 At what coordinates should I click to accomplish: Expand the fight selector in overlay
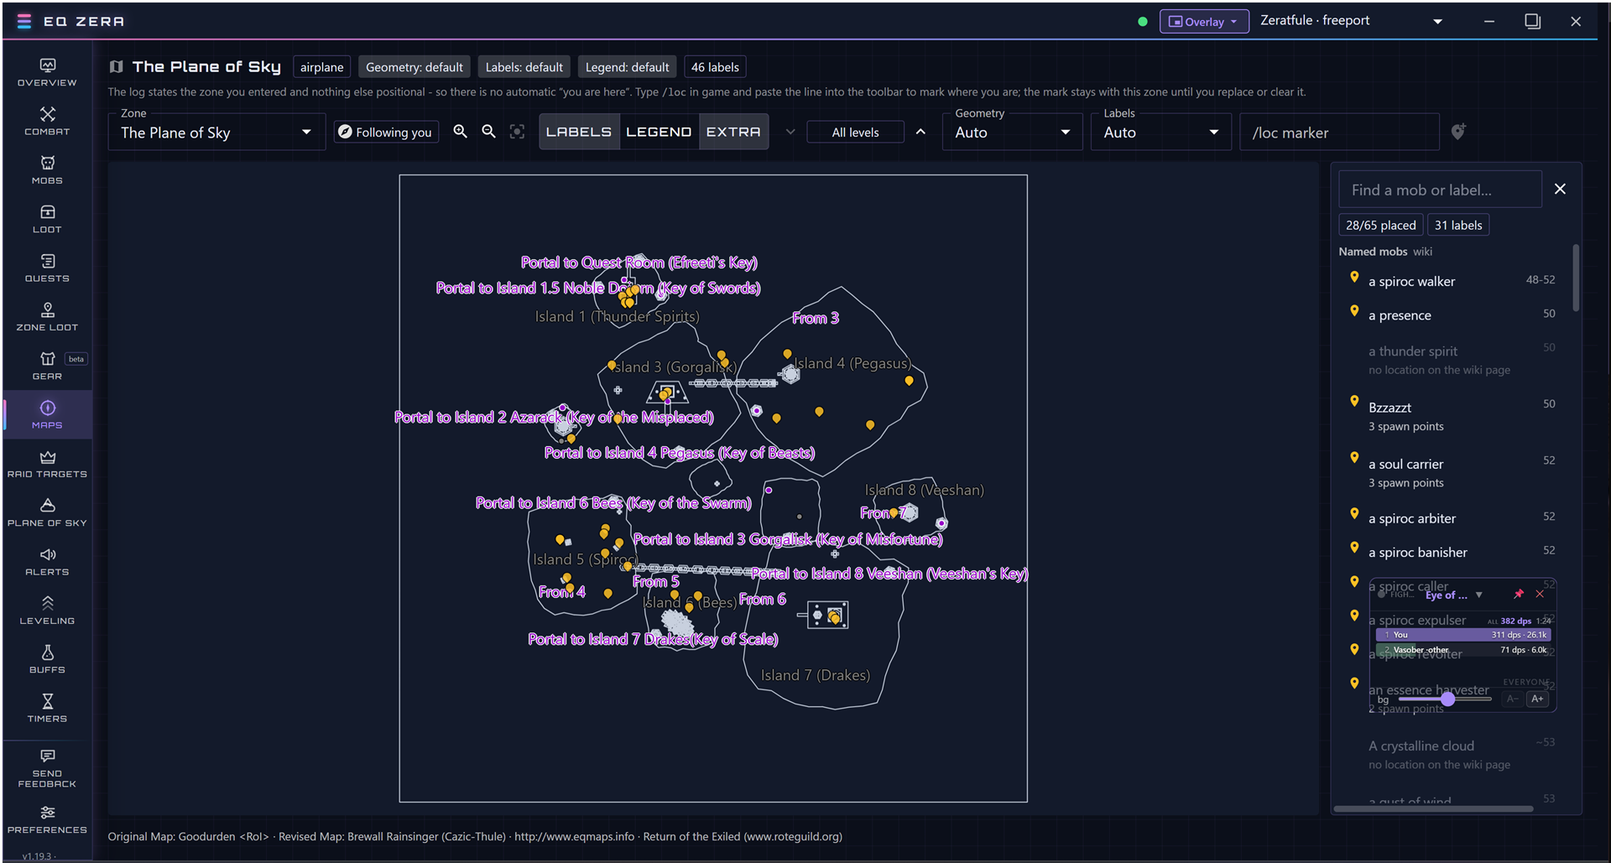point(1479,595)
